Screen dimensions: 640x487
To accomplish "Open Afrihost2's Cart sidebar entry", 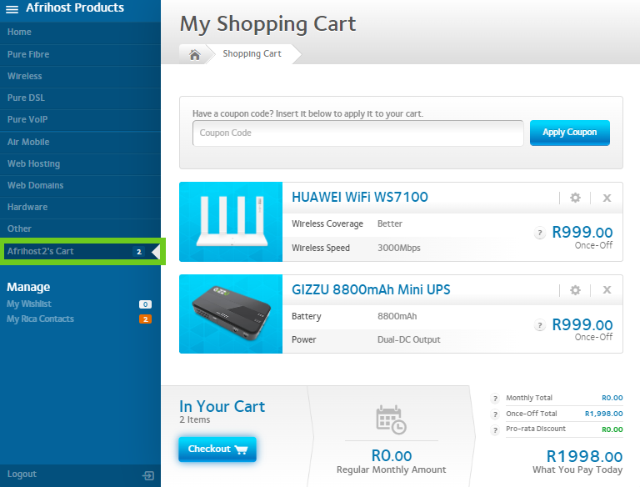I will [40, 251].
